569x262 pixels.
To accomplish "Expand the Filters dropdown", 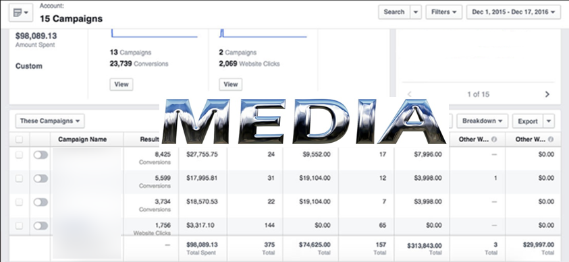I will (x=444, y=12).
